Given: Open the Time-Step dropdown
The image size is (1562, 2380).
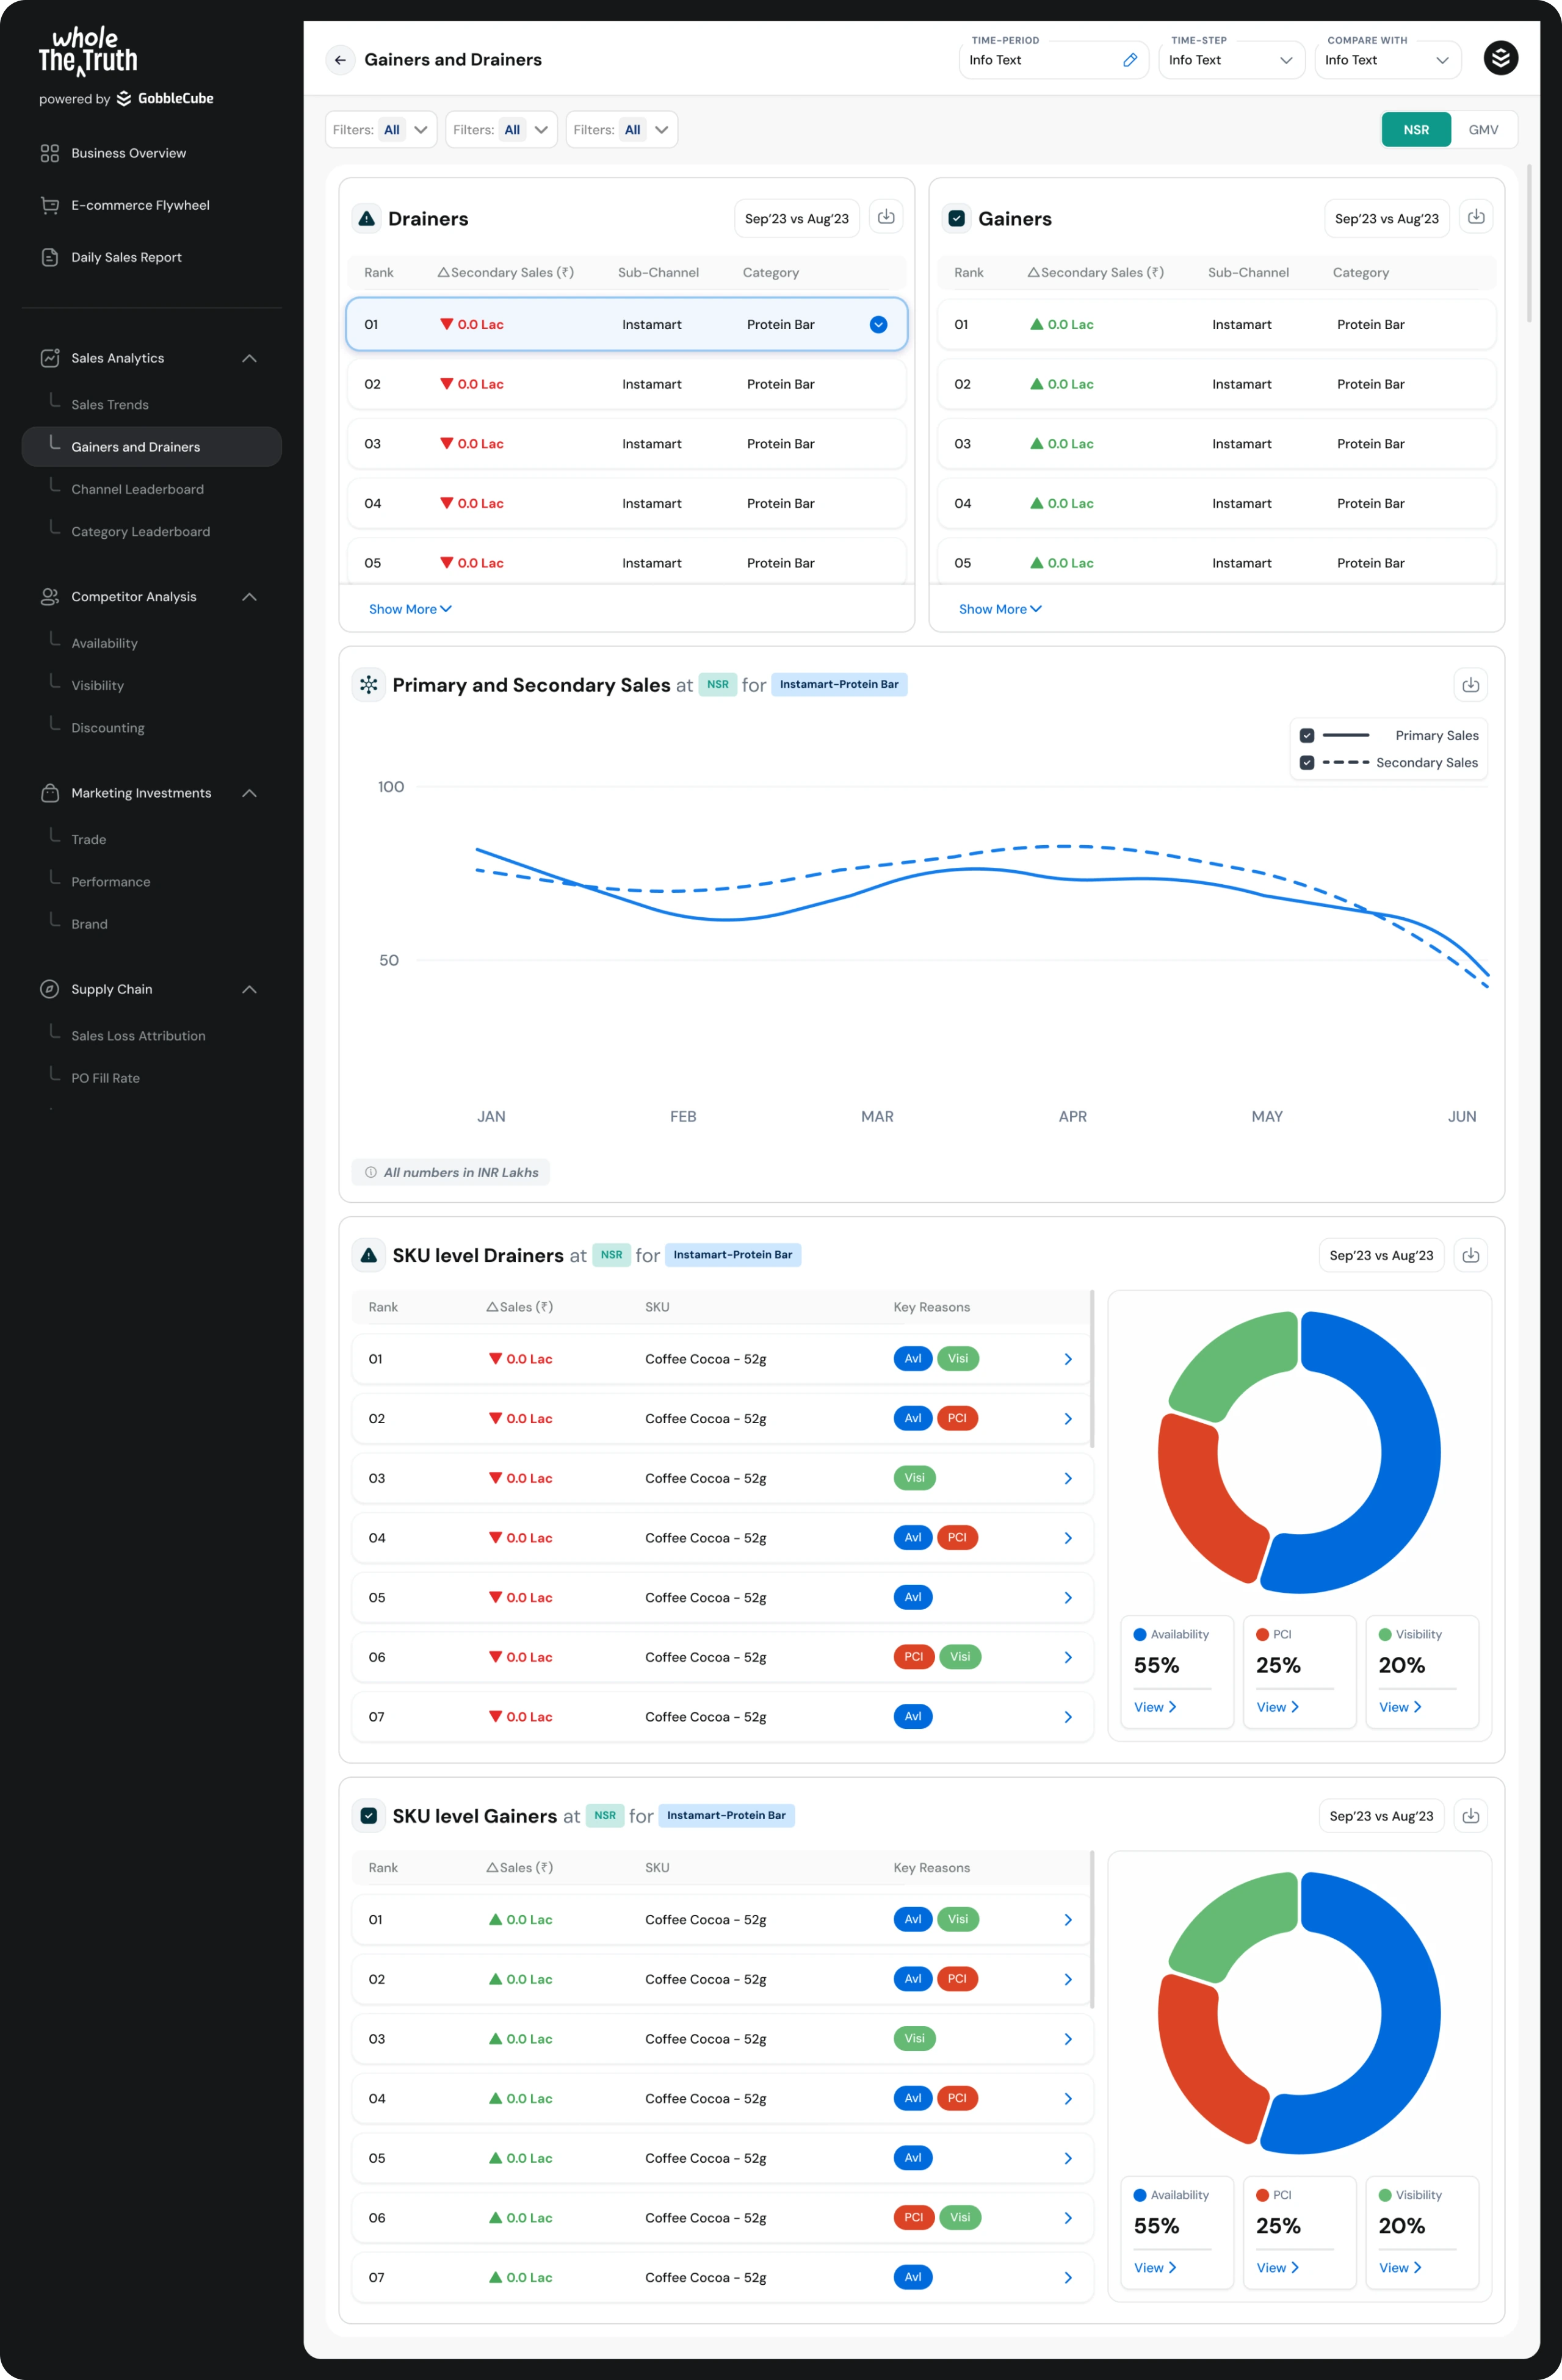Looking at the screenshot, I should (1231, 60).
